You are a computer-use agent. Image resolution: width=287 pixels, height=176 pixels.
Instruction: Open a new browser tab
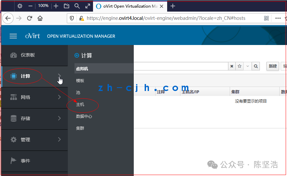[x=172, y=6]
